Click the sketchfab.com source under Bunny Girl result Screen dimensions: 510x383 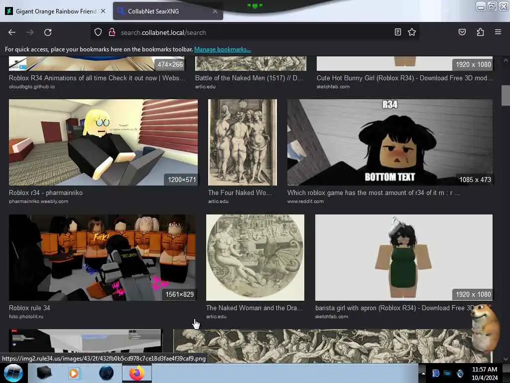[333, 87]
